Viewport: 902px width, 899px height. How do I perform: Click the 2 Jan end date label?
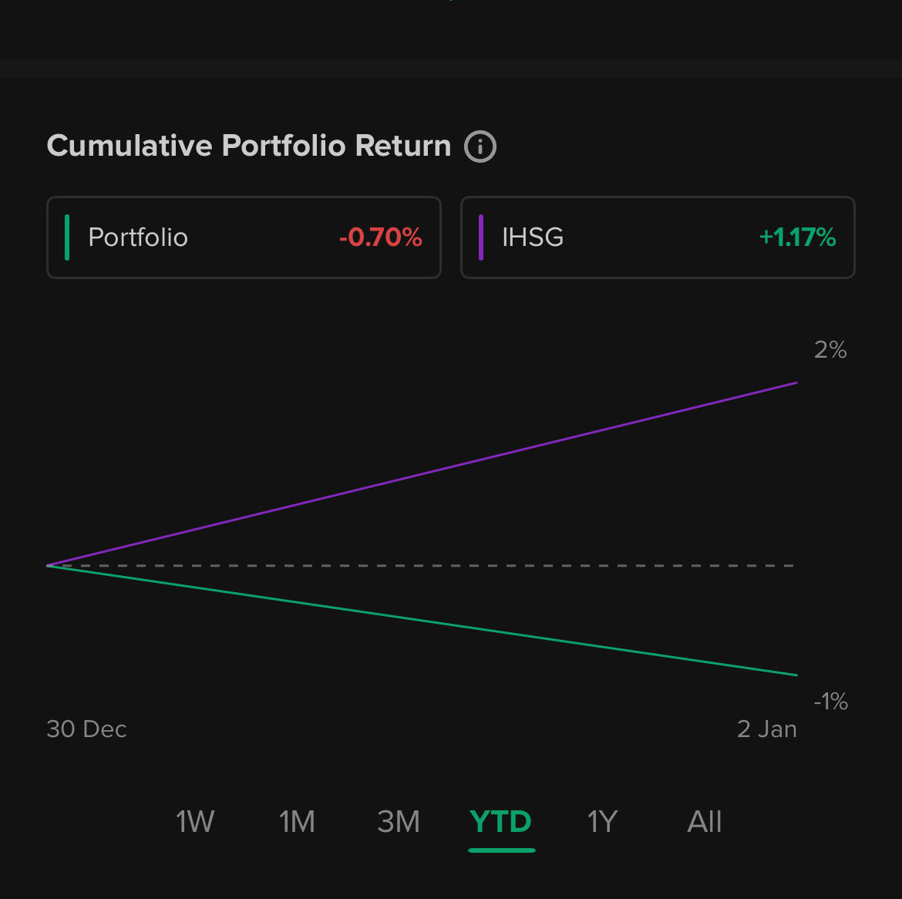(x=767, y=729)
